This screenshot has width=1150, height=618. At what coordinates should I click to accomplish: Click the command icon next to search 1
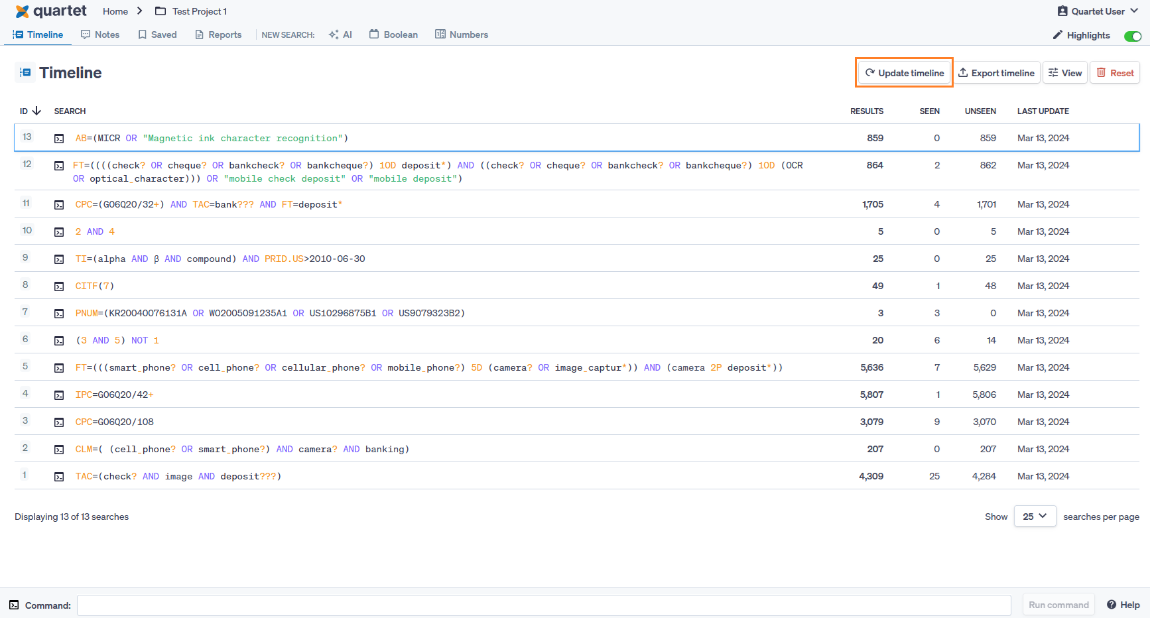coord(59,477)
